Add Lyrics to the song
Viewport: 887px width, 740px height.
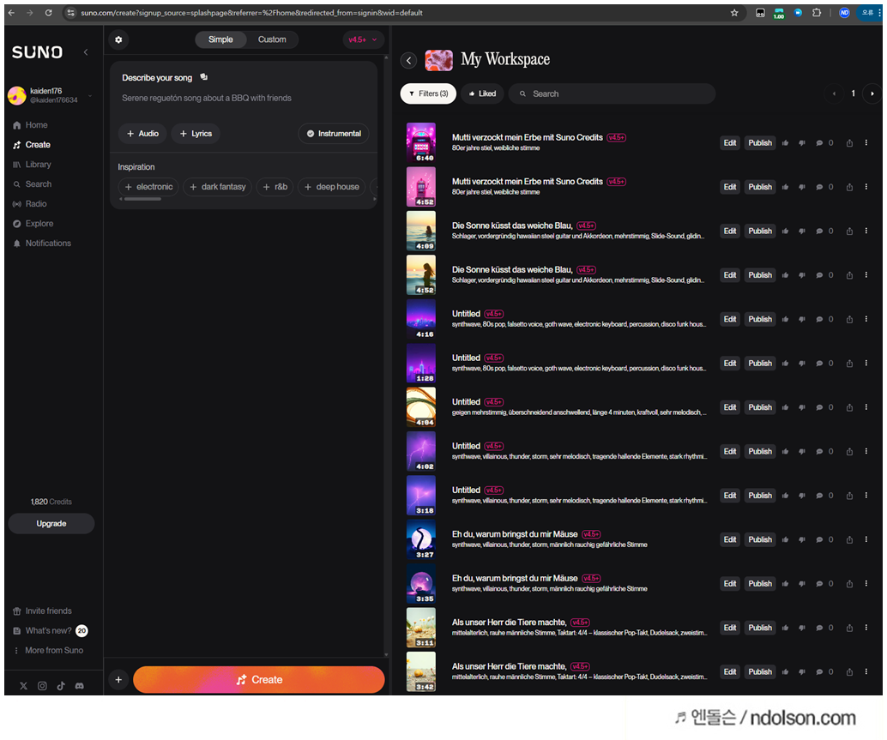196,134
